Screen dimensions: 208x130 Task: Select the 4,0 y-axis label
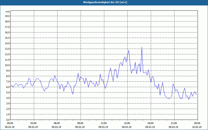[x=8, y=98]
